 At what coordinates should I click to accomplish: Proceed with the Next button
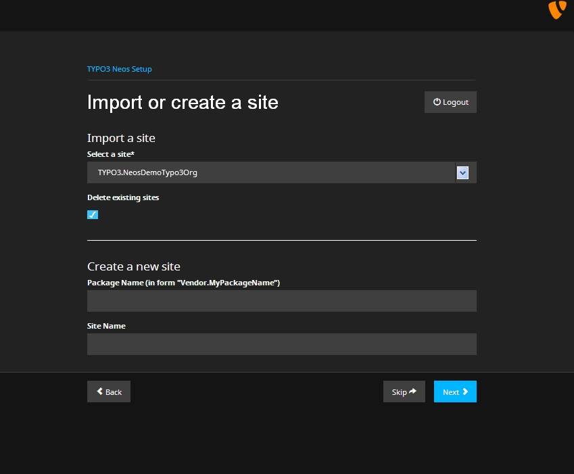pos(456,392)
